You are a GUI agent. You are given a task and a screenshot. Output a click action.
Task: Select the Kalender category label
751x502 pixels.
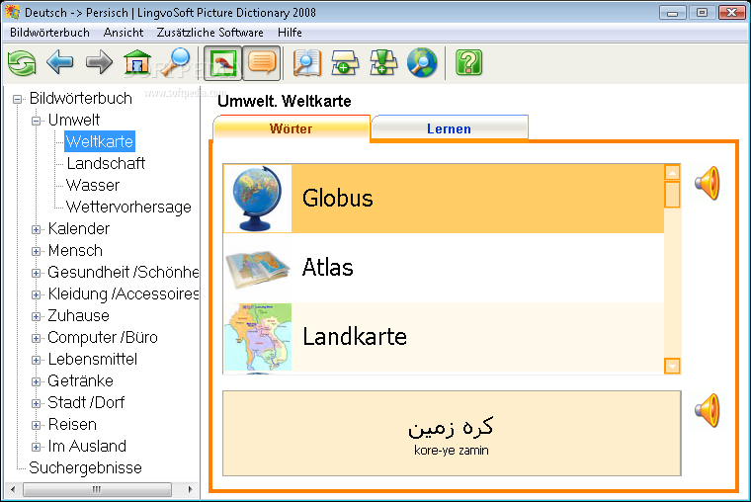pos(78,228)
